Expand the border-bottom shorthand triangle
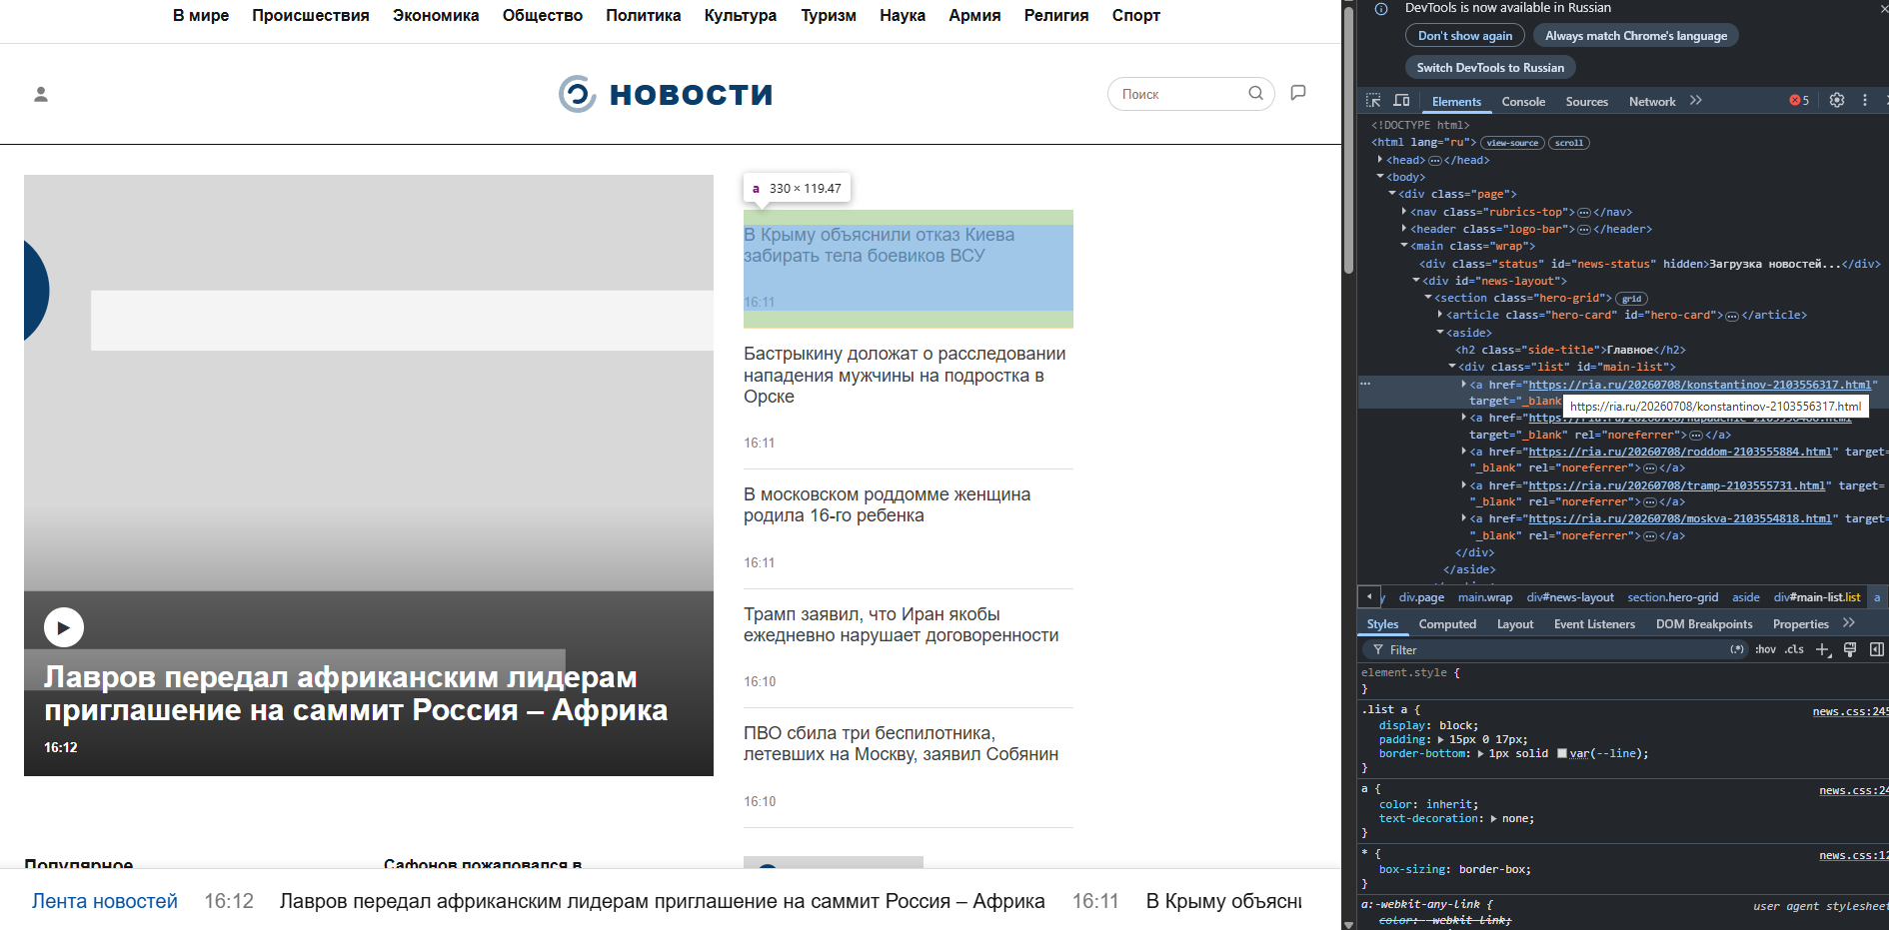 pyautogui.click(x=1480, y=754)
